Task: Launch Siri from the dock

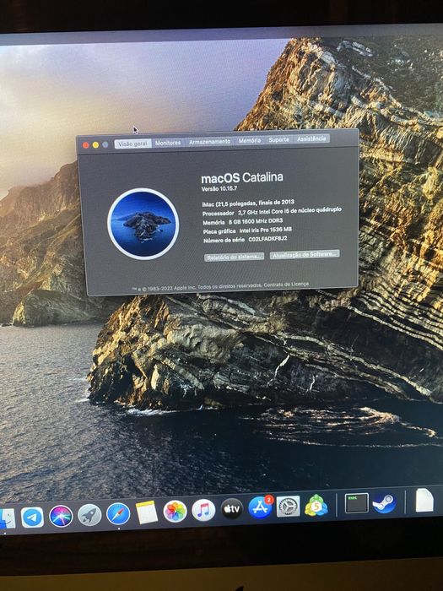Action: click(x=61, y=516)
